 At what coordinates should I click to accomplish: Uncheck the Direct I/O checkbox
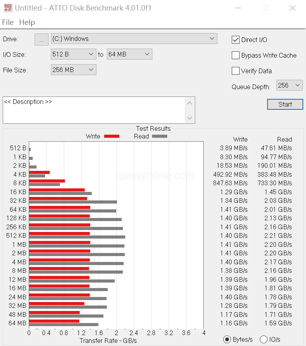(236, 40)
